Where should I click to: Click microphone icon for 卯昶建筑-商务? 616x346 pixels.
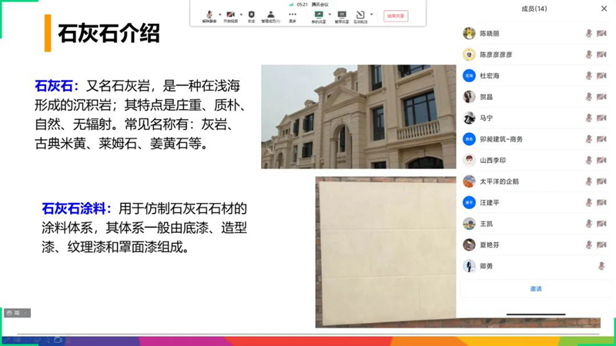click(x=589, y=139)
